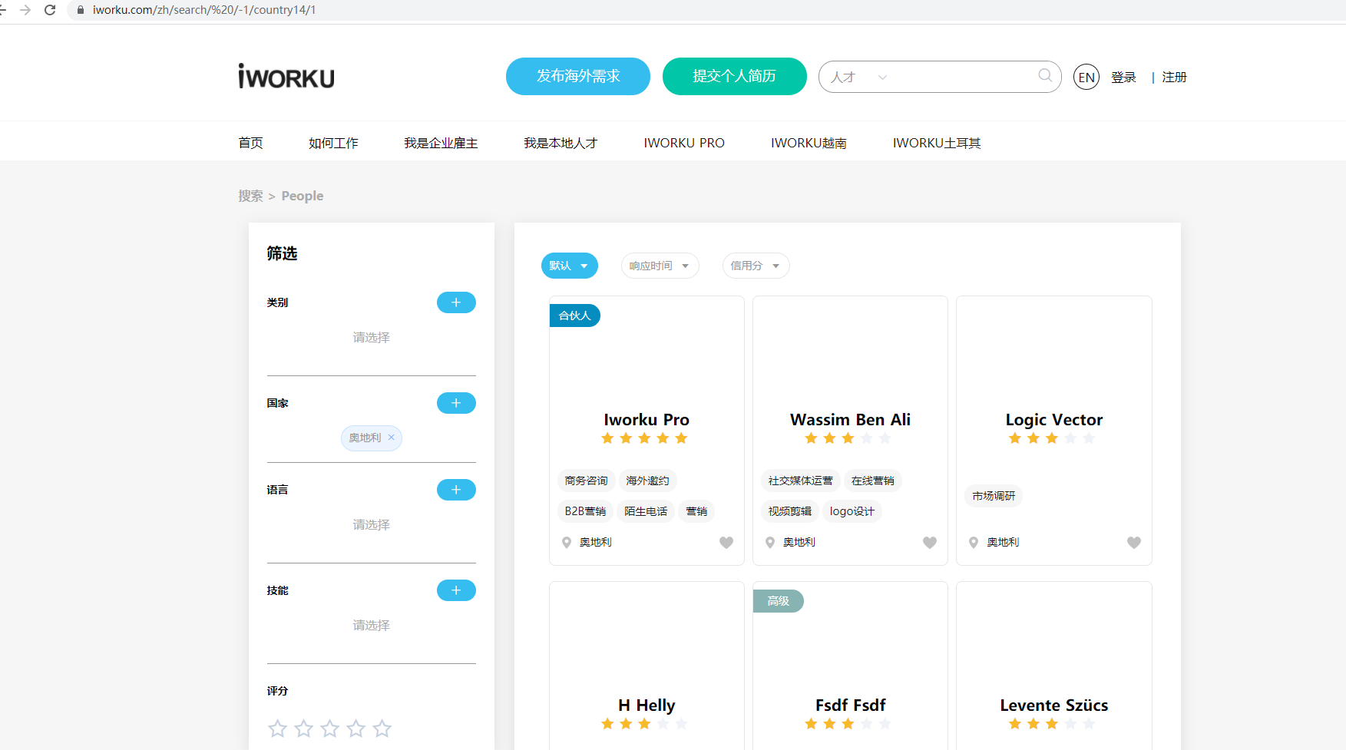Open the Fsdf Fsdf profile name
This screenshot has height=750, width=1346.
[x=850, y=705]
